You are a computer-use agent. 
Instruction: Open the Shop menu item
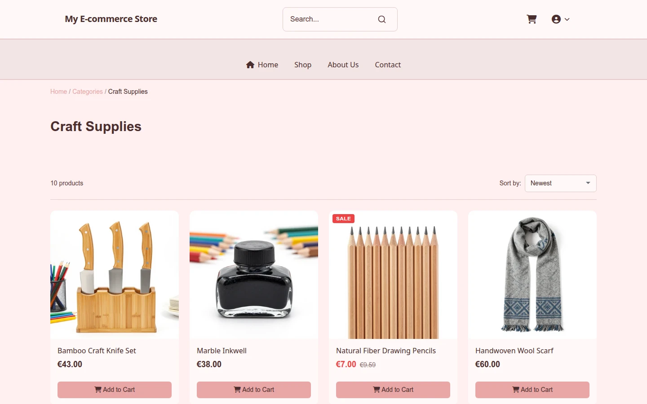point(303,65)
